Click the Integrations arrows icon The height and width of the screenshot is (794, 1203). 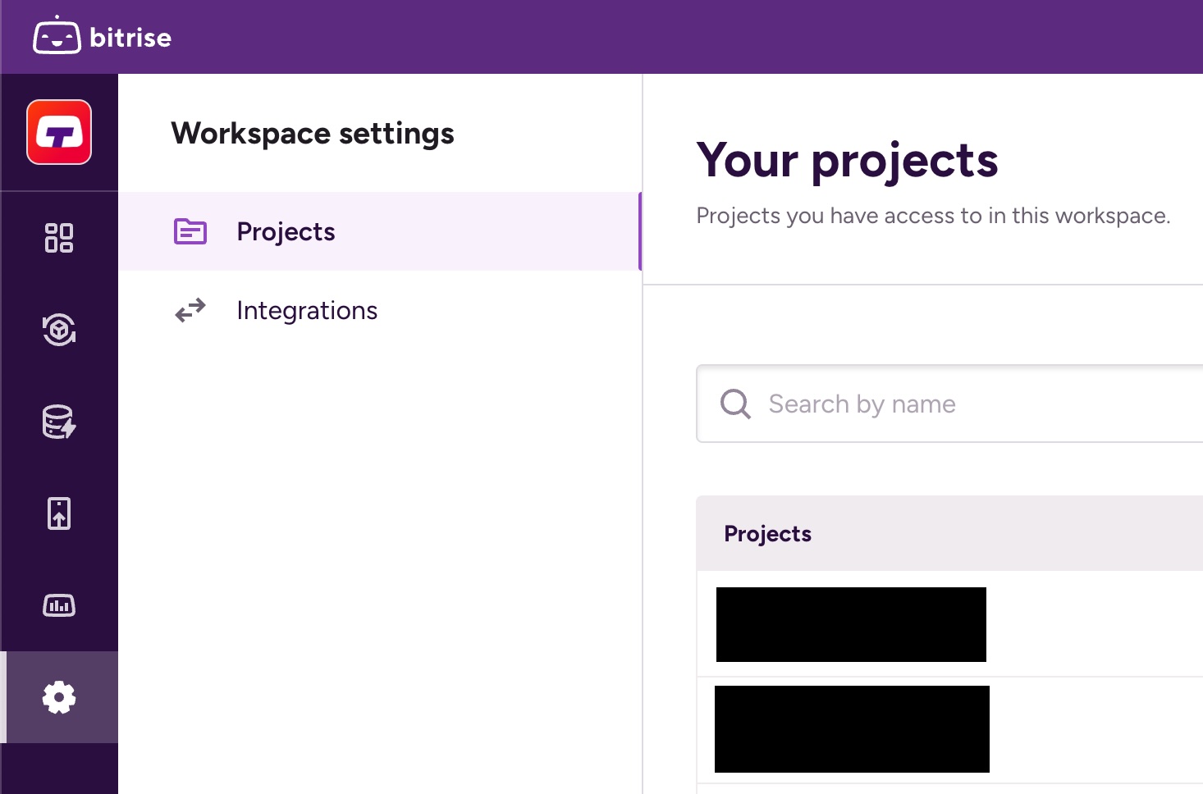point(190,311)
